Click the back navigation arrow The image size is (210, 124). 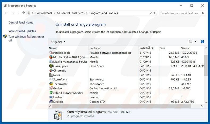pyautogui.click(x=6, y=13)
